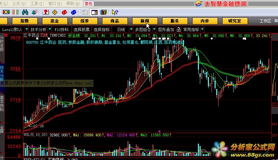Open F10资料 stock information
The image size is (278, 160).
click(61, 29)
